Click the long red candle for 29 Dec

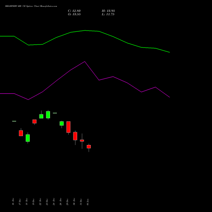point(68,127)
